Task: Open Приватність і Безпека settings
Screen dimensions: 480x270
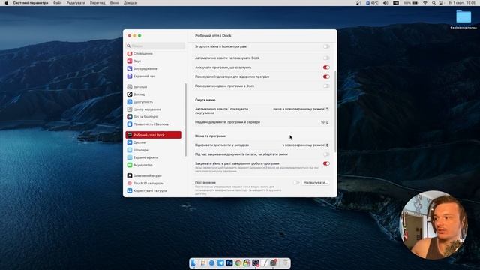Action: (148, 124)
